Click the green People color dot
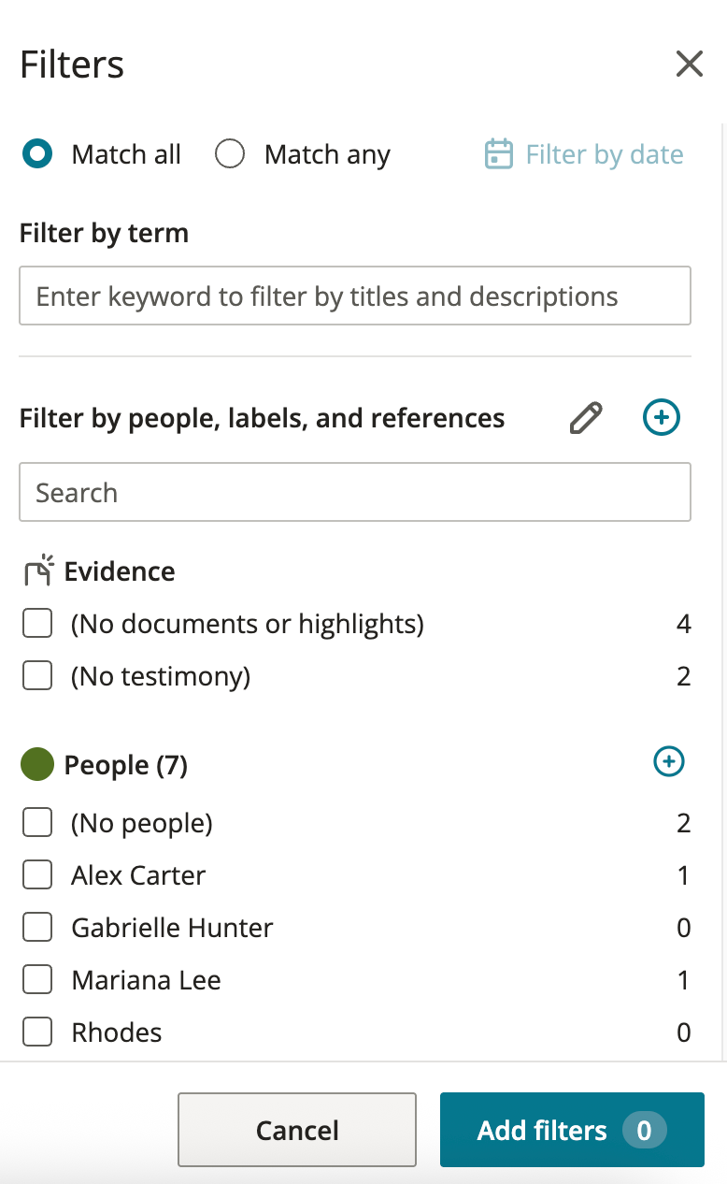This screenshot has width=727, height=1184. click(x=37, y=764)
